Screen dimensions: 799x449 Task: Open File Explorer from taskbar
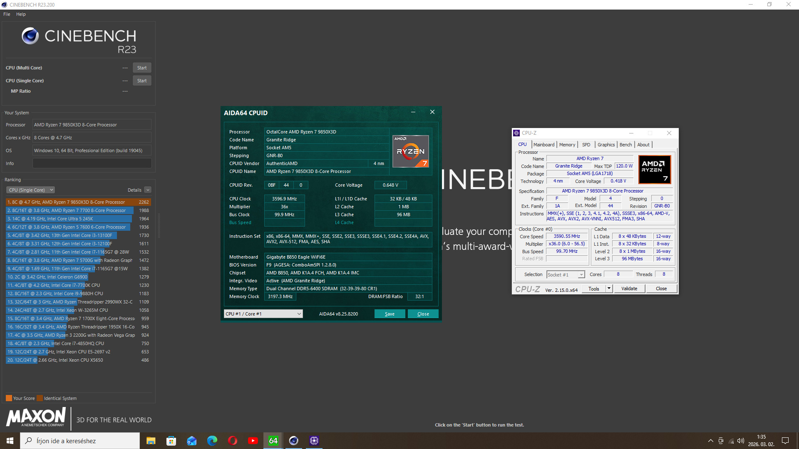pos(151,441)
